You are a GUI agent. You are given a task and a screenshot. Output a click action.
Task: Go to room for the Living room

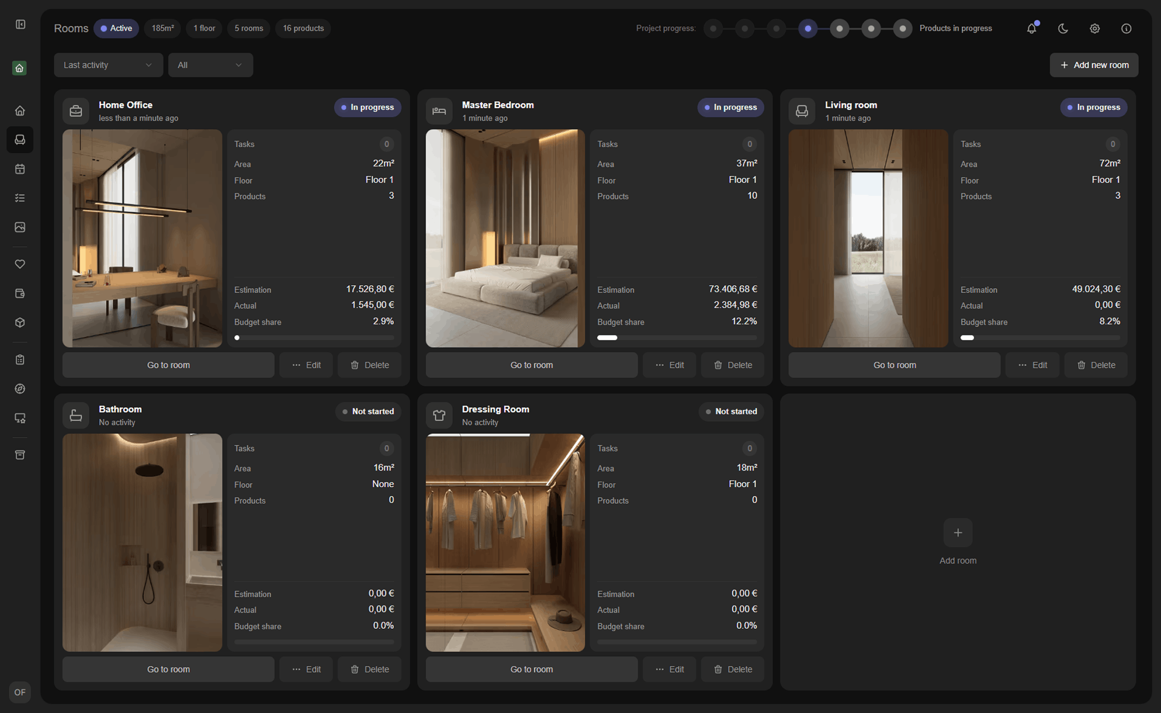894,365
